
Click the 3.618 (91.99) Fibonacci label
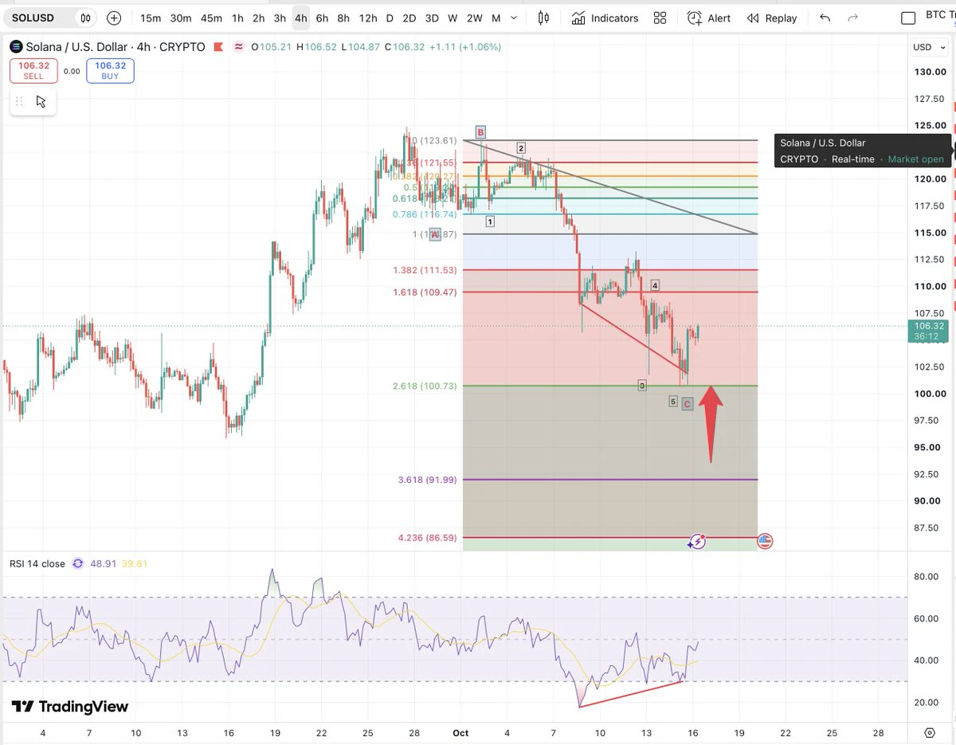click(x=427, y=480)
